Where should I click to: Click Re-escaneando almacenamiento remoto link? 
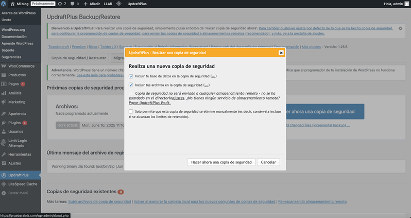click(x=313, y=202)
